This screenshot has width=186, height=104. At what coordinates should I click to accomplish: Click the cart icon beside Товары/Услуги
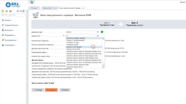tap(3, 25)
